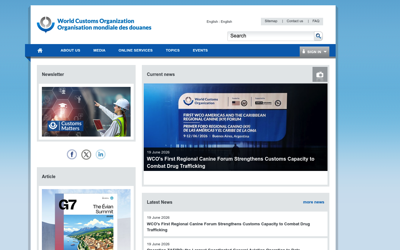Viewport: 400px width, 250px height.
Task: Click the Newsletter section heading
Action: point(53,74)
